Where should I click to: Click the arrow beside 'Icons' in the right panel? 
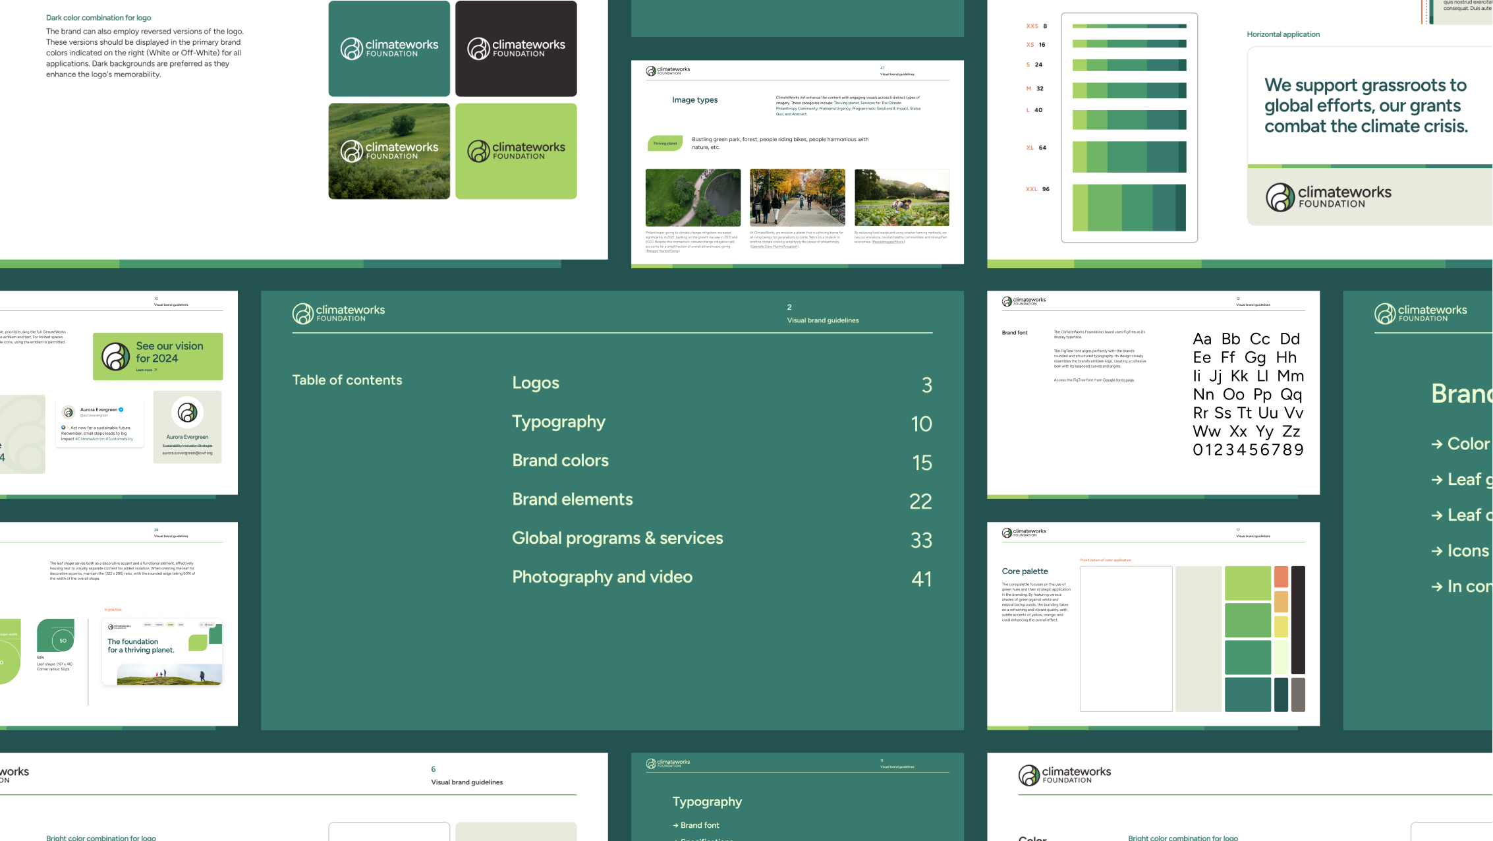coord(1437,551)
